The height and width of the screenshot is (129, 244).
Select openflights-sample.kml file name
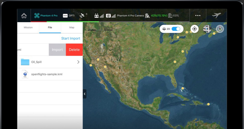(x=47, y=74)
